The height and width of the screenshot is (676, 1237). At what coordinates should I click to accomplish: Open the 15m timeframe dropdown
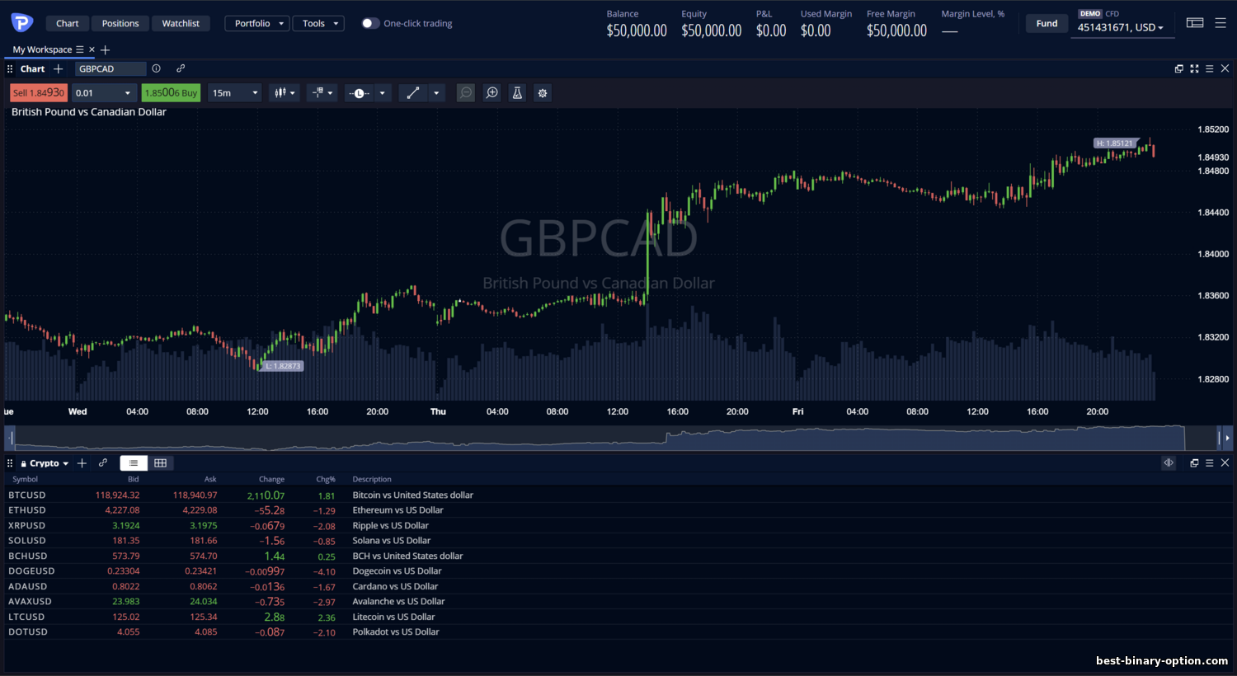pyautogui.click(x=235, y=93)
